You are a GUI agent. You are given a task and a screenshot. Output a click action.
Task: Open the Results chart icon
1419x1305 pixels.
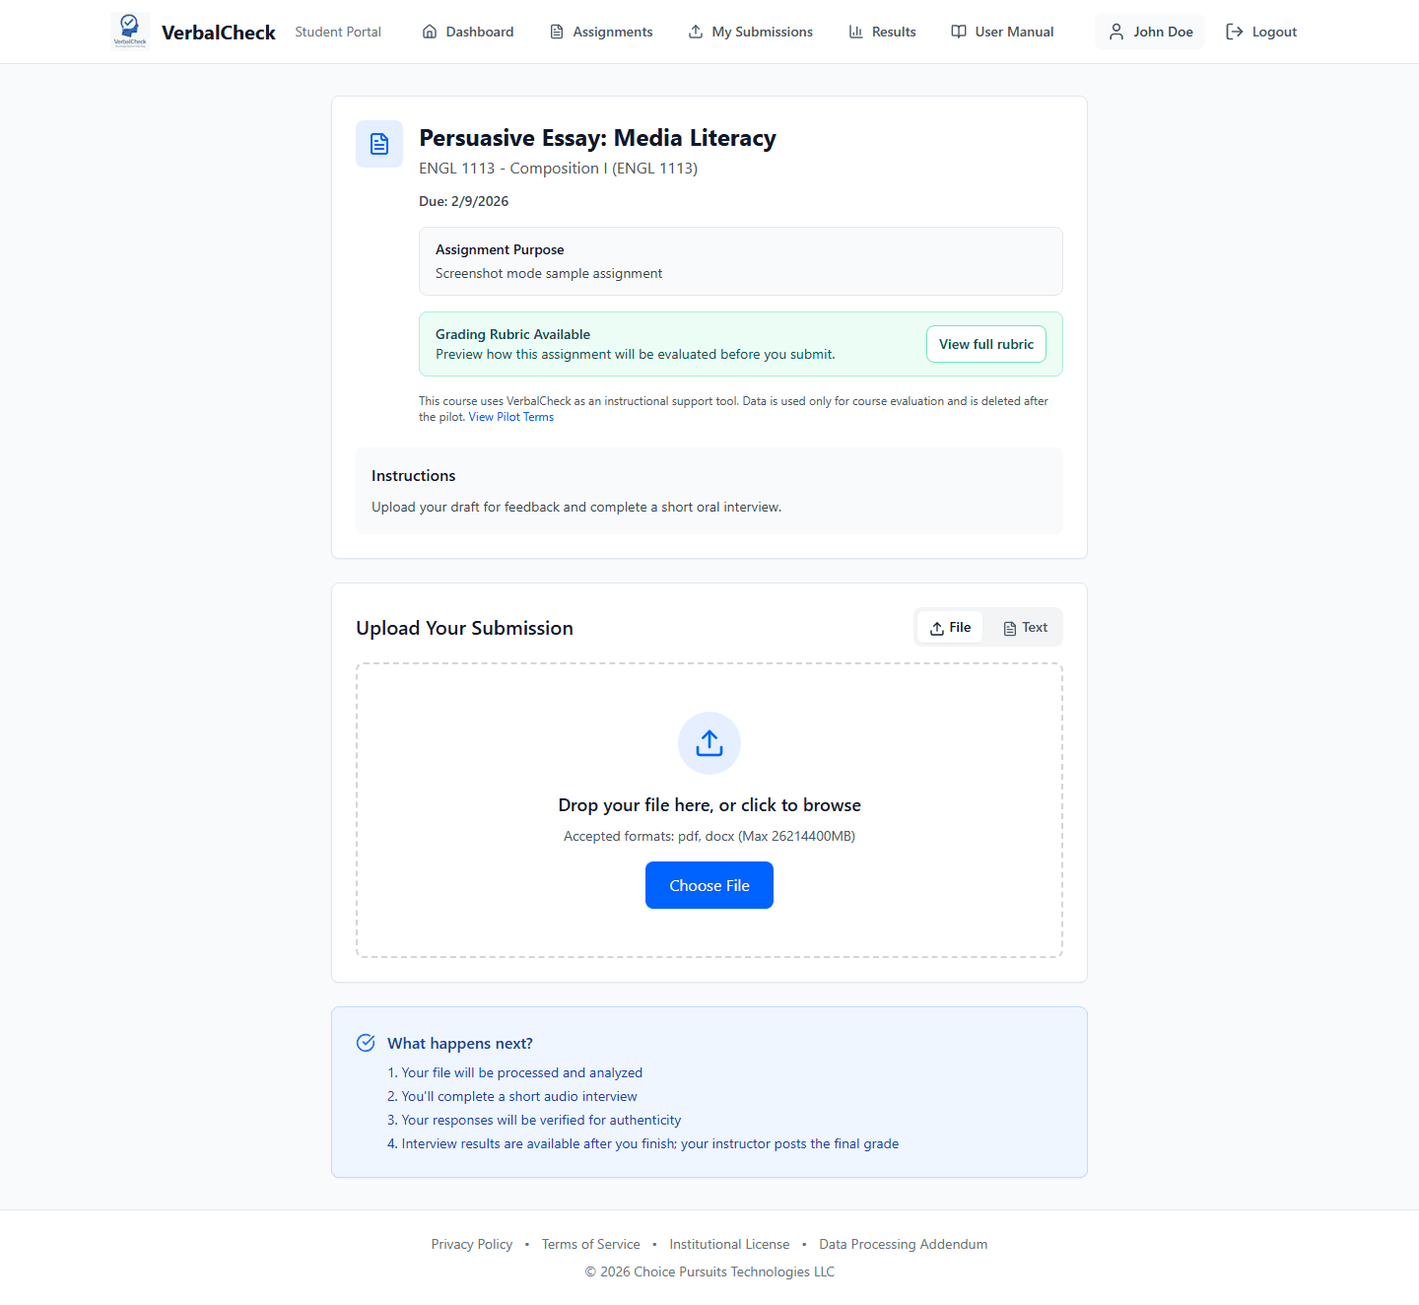(855, 31)
